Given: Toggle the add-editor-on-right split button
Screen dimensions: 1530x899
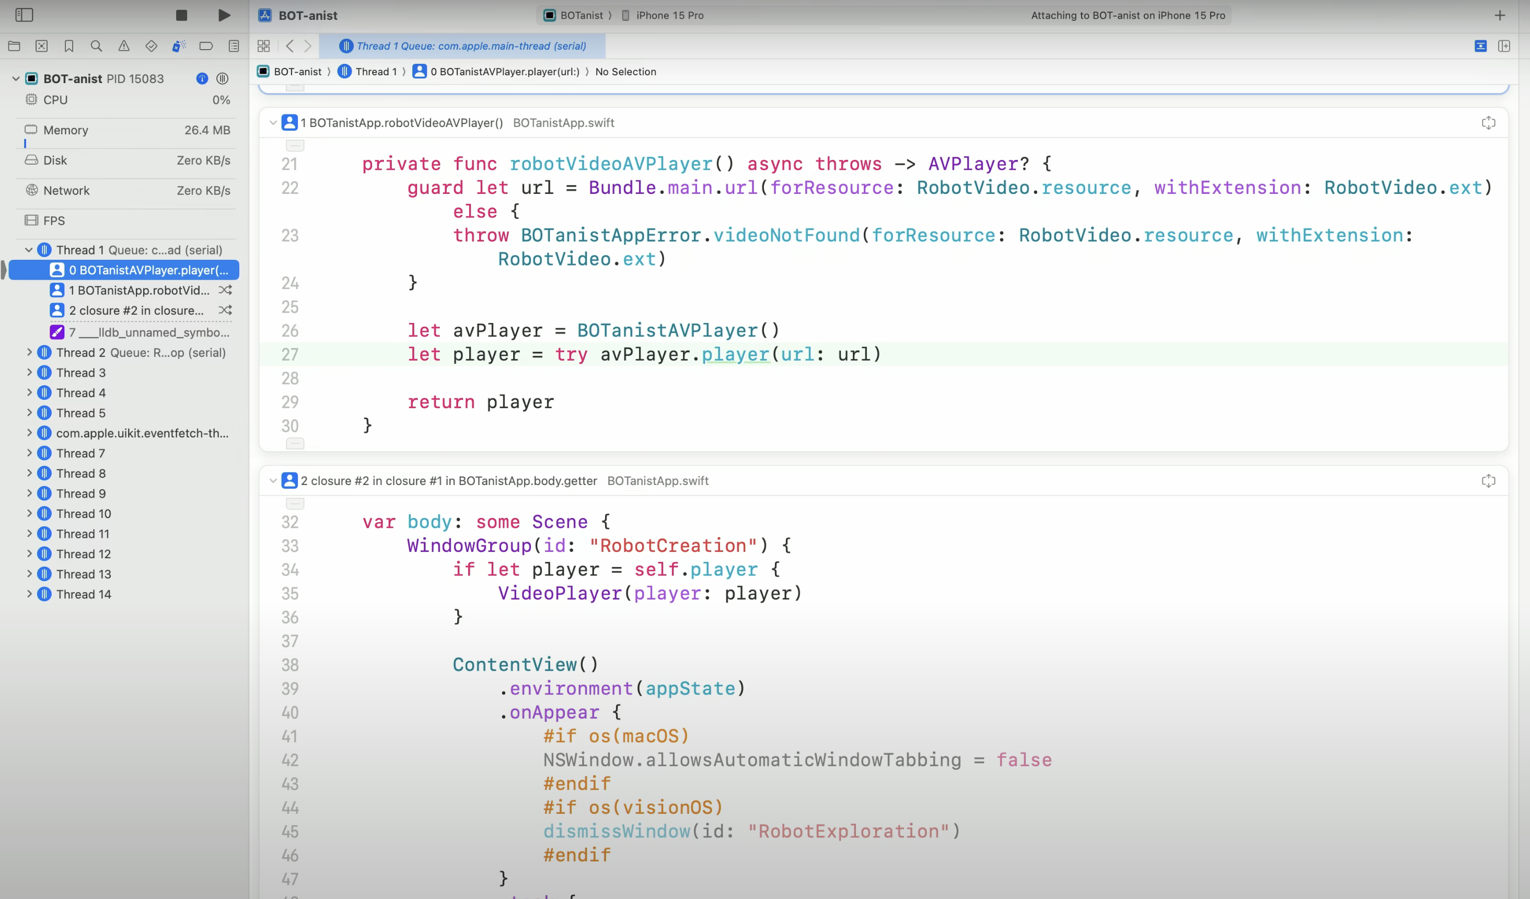Looking at the screenshot, I should (1504, 46).
